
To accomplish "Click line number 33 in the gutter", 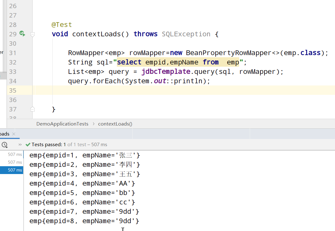I will tap(13, 72).
